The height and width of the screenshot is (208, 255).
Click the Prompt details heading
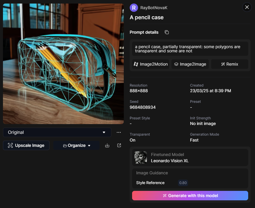144,32
